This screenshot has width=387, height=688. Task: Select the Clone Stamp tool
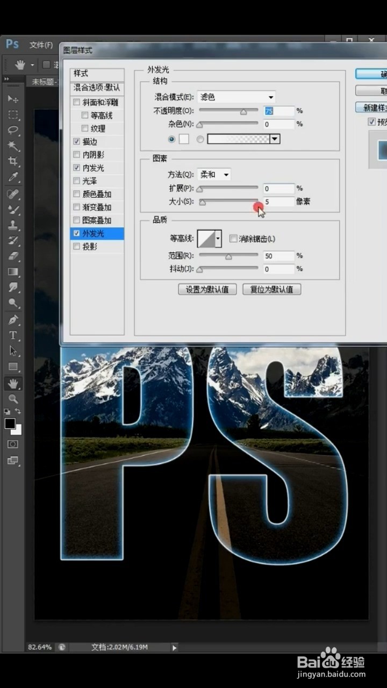coord(13,225)
